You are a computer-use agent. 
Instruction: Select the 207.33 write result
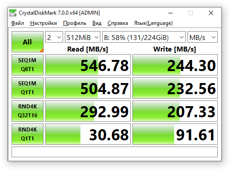pyautogui.click(x=175, y=111)
